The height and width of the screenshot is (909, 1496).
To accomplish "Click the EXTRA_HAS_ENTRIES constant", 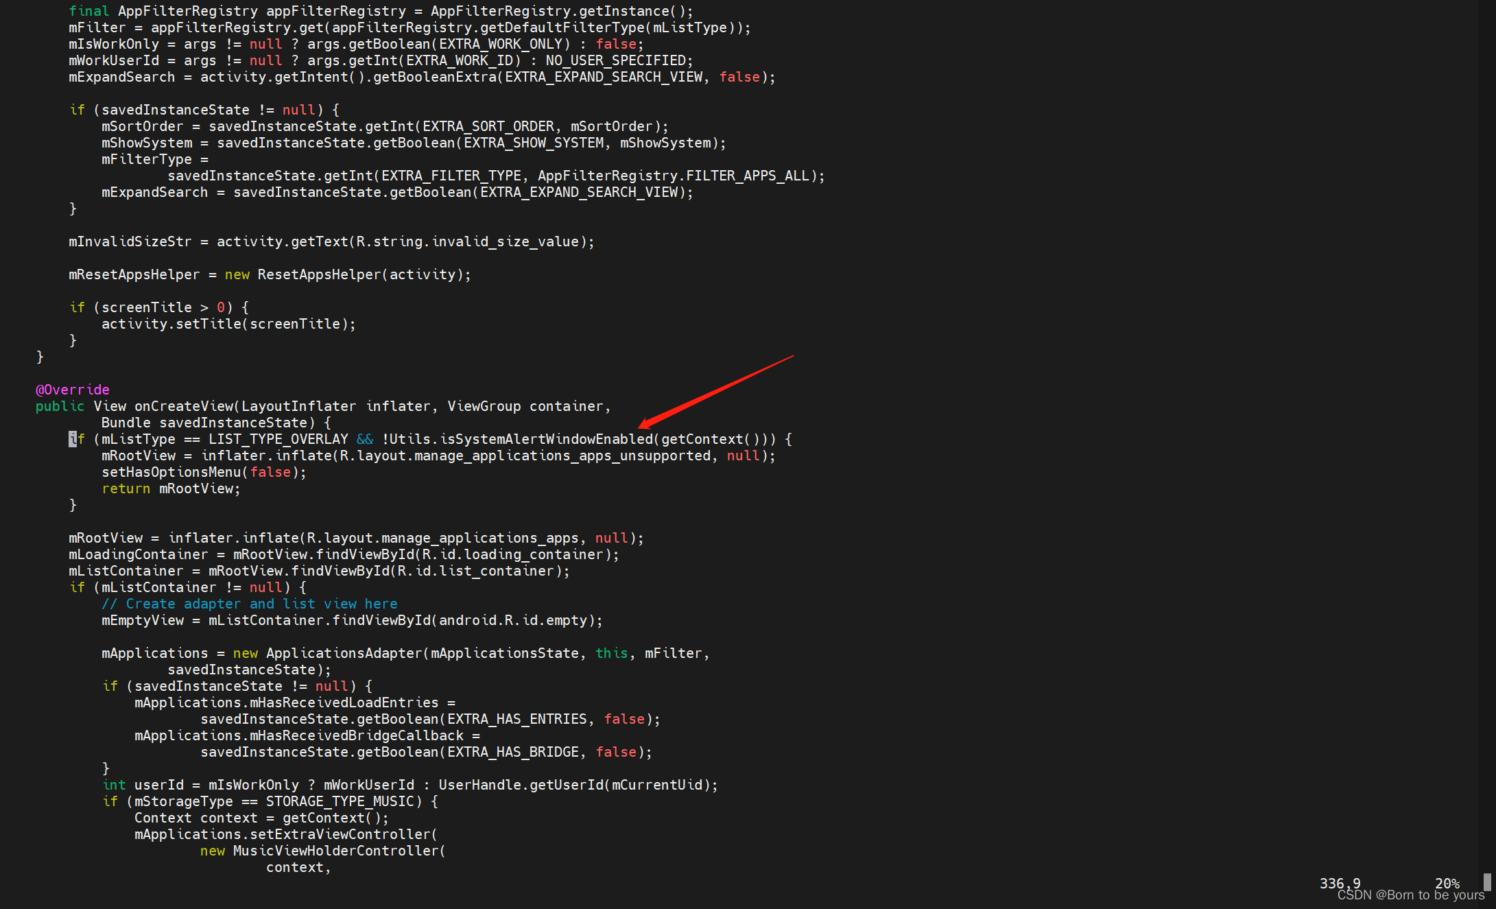I will (517, 719).
